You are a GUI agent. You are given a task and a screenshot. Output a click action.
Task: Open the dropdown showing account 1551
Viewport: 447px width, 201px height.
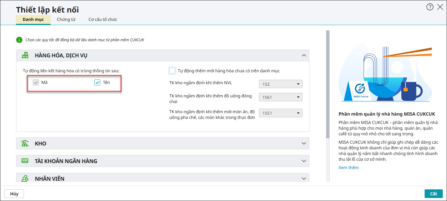[280, 113]
